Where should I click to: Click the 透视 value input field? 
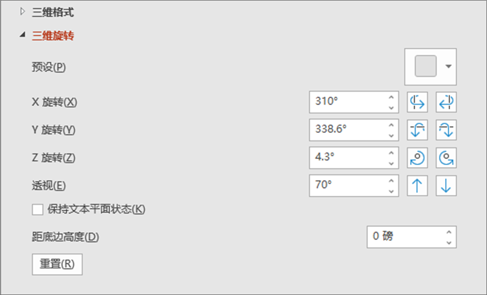[x=347, y=186]
